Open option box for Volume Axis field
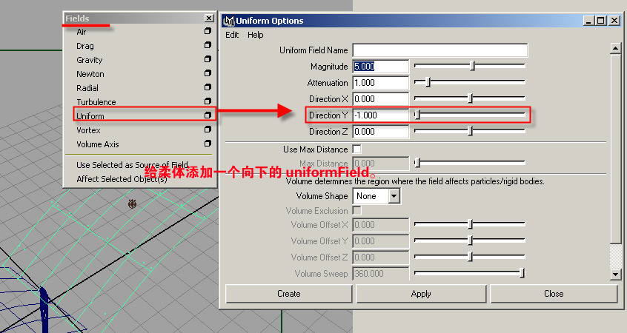This screenshot has height=333, width=627. tap(208, 144)
